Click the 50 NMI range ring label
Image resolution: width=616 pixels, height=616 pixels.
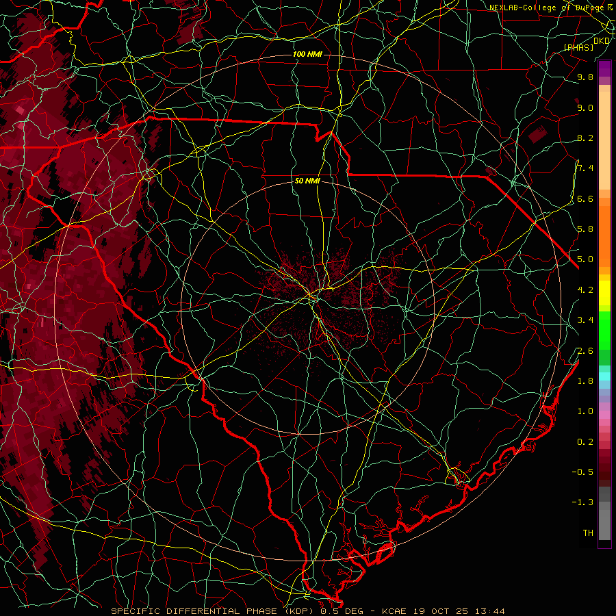307,181
